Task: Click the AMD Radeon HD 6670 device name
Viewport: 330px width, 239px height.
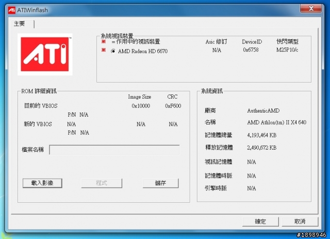Action: pyautogui.click(x=143, y=51)
